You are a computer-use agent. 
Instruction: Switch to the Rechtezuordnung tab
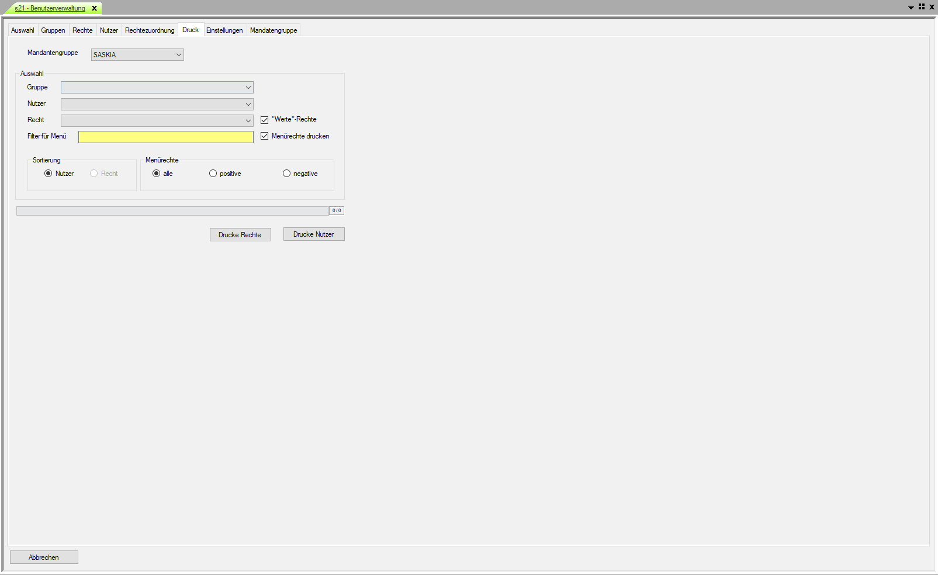click(x=150, y=30)
